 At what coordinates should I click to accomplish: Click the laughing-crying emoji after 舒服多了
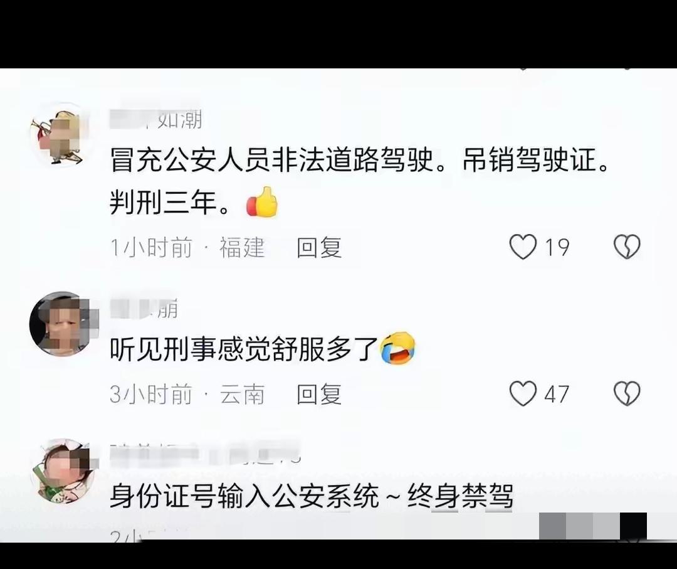[x=397, y=348]
